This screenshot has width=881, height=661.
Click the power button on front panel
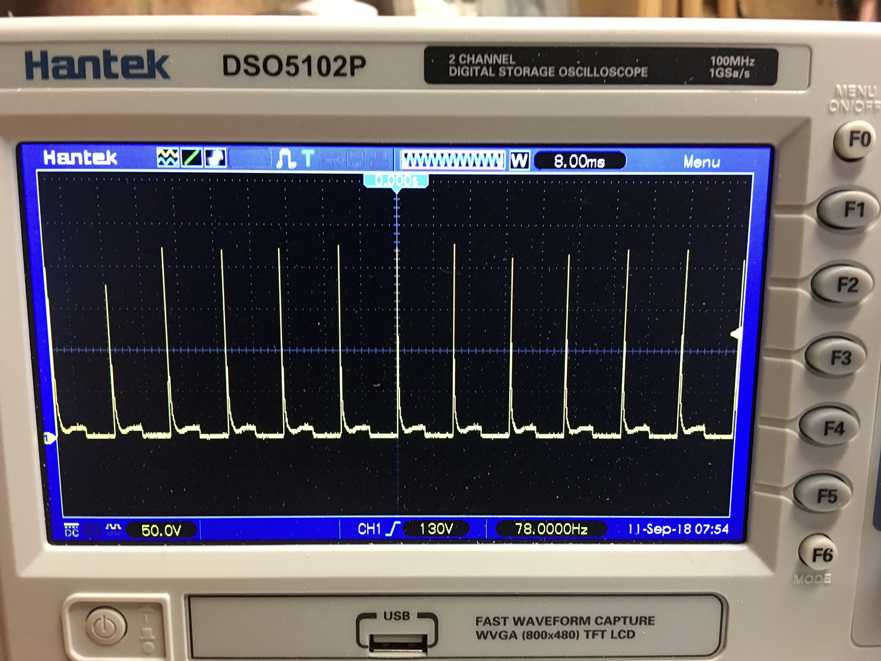coord(106,626)
